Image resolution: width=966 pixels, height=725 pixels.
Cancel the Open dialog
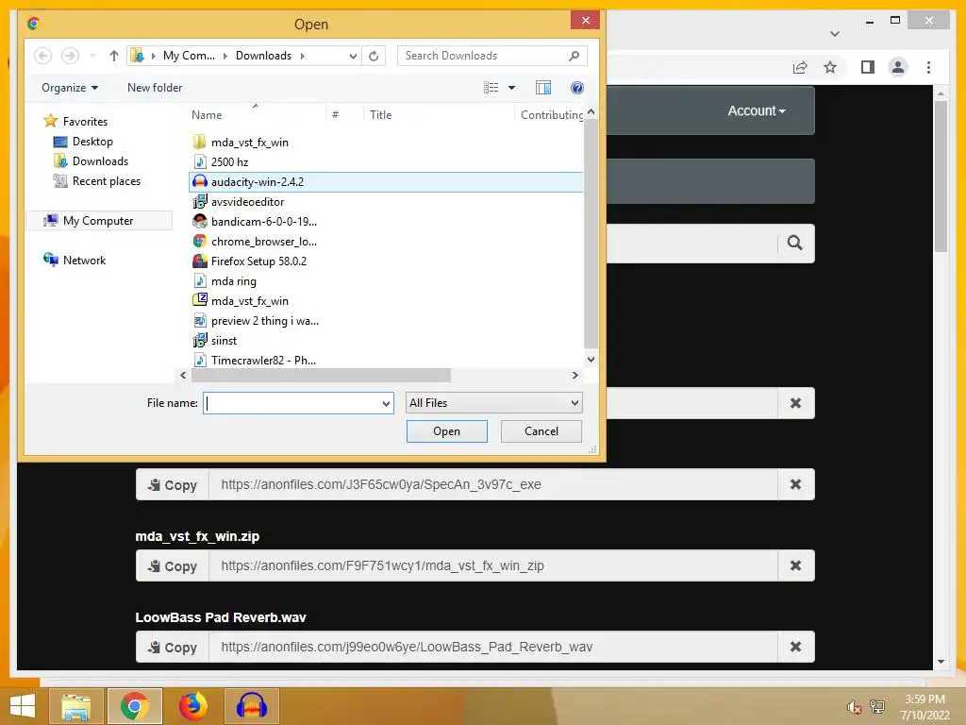pyautogui.click(x=541, y=431)
